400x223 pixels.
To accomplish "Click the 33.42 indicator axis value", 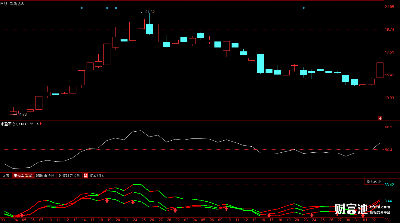I will [x=389, y=185].
